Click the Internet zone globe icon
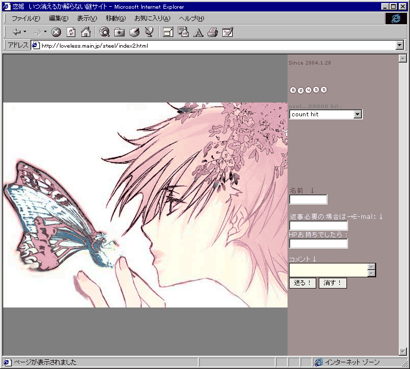 [x=319, y=362]
